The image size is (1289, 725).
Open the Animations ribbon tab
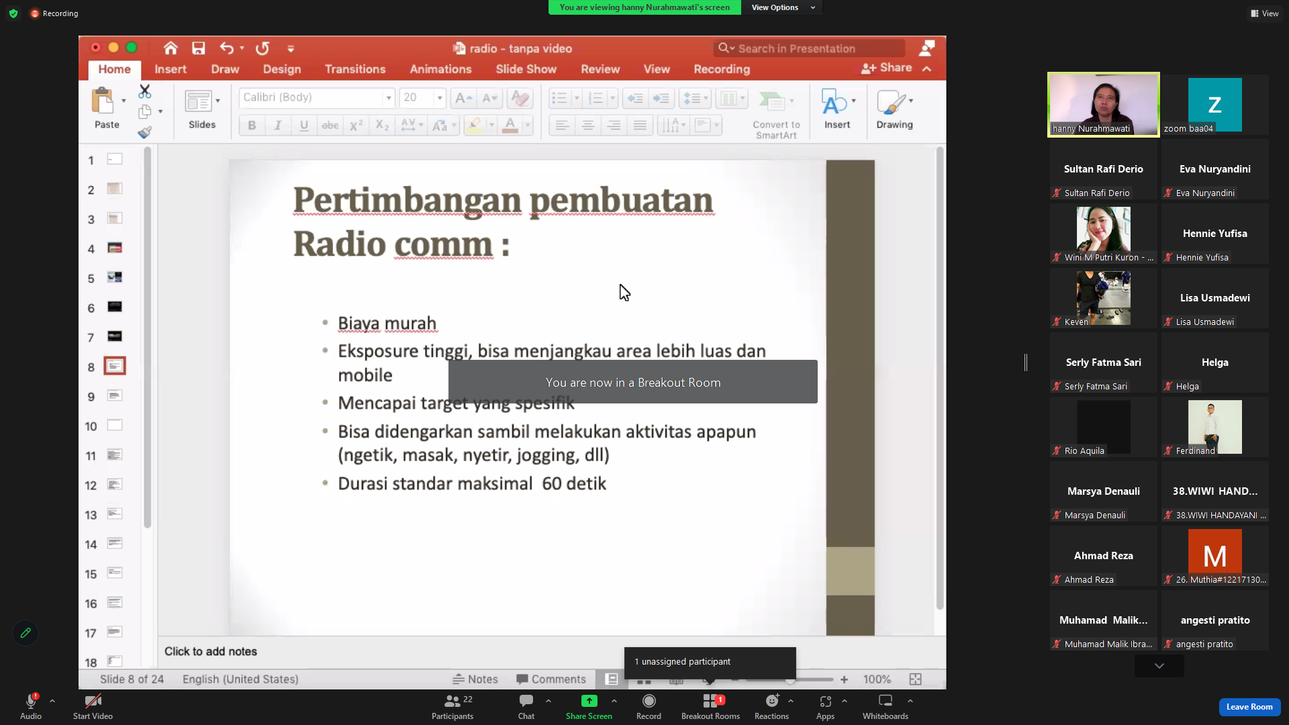pyautogui.click(x=440, y=69)
